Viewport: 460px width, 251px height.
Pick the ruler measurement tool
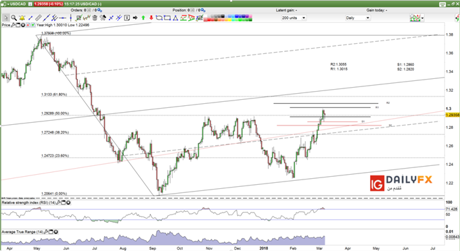click(x=39, y=18)
